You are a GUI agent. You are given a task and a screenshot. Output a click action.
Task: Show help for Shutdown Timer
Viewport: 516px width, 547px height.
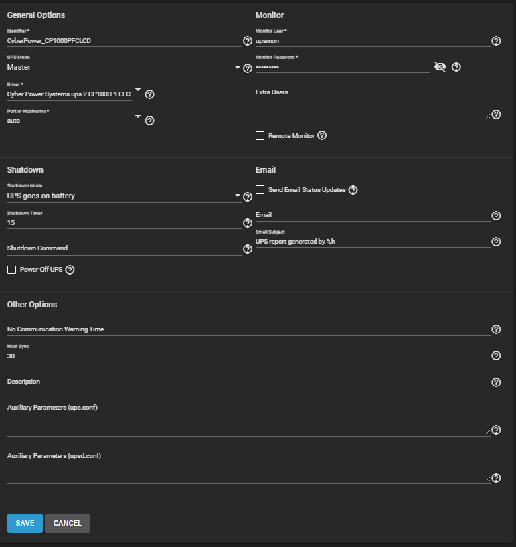tap(248, 223)
